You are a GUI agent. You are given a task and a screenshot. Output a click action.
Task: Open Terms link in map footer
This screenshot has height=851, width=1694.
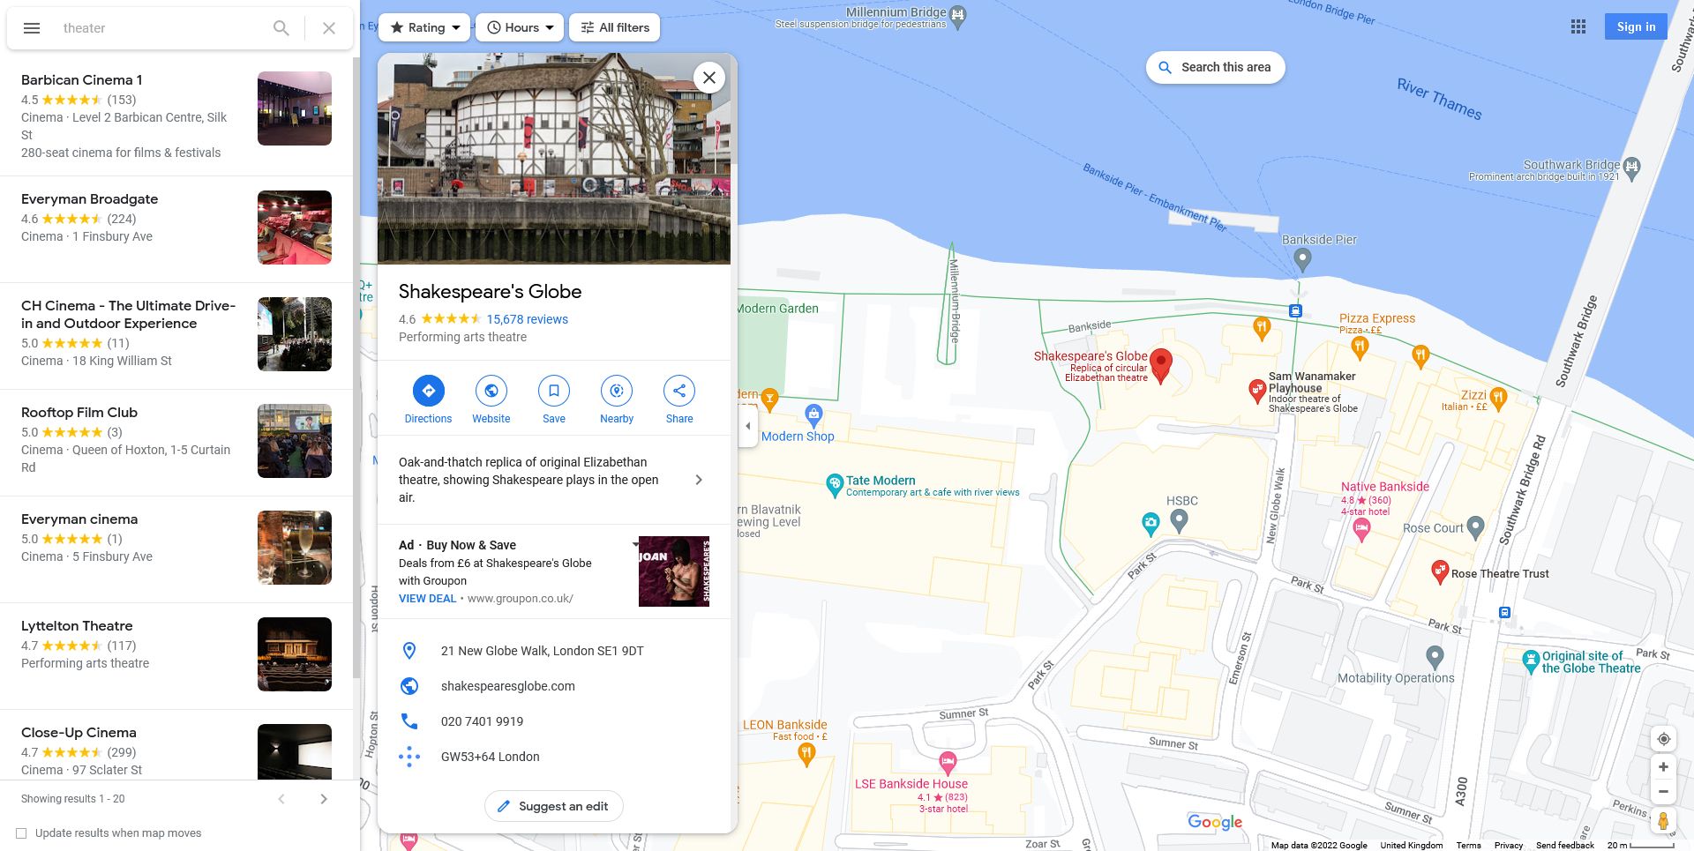(x=1468, y=845)
